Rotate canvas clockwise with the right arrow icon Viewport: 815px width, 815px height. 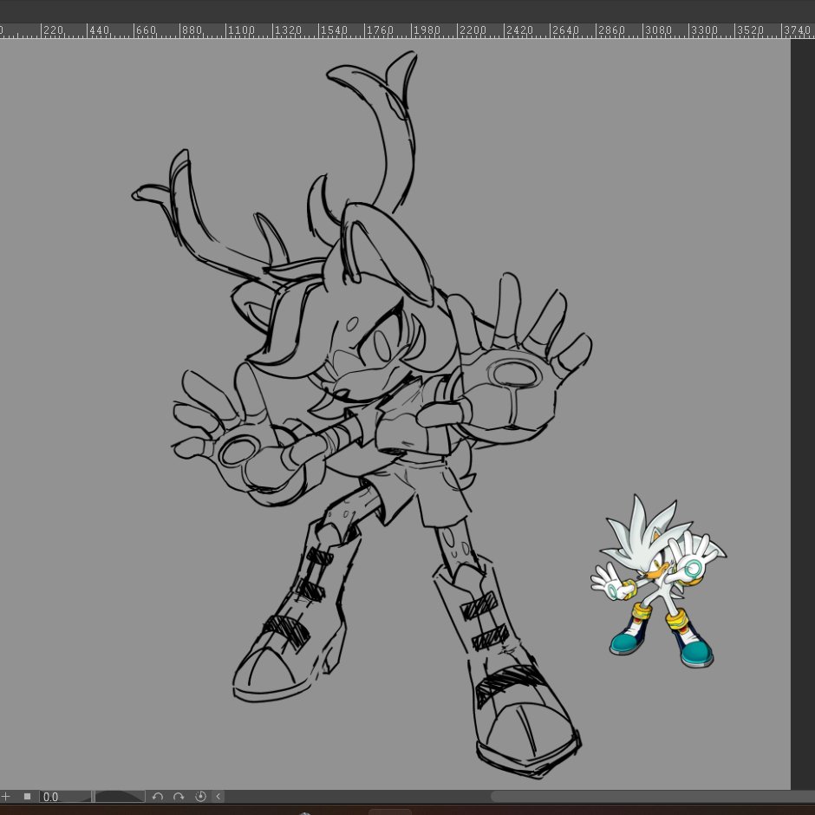pos(179,796)
